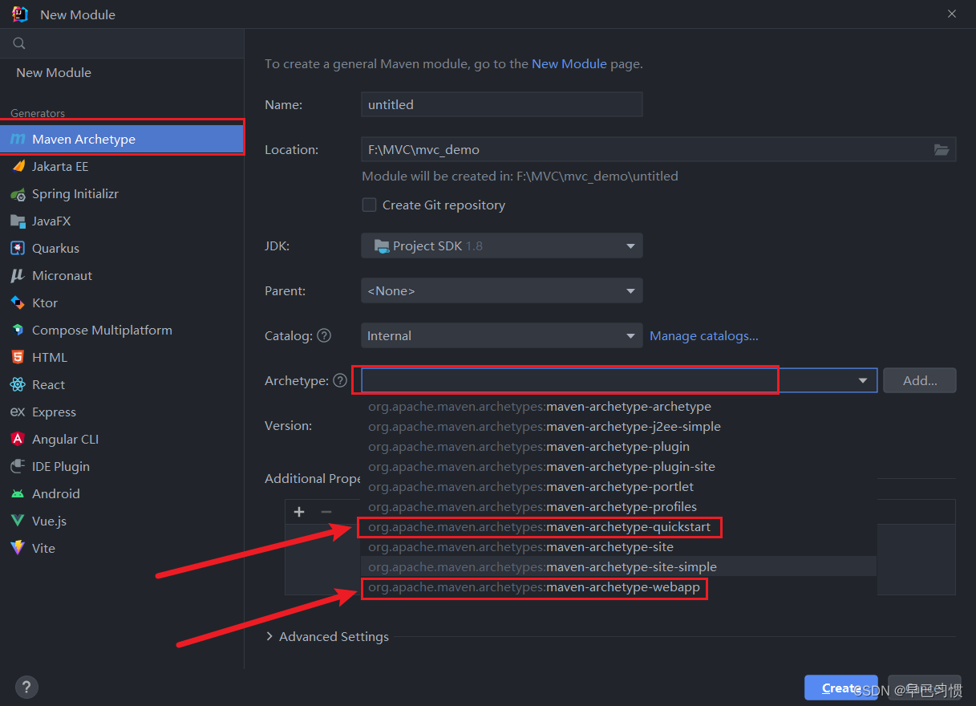This screenshot has width=976, height=706.
Task: Choose maven-archetype-site option
Action: [x=618, y=547]
